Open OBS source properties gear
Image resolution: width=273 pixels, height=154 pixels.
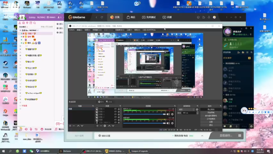105,126
